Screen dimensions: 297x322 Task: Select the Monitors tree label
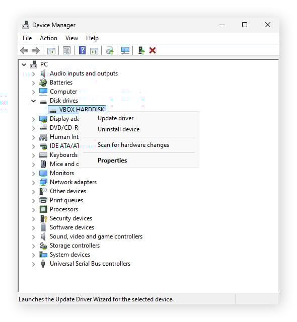click(x=62, y=173)
